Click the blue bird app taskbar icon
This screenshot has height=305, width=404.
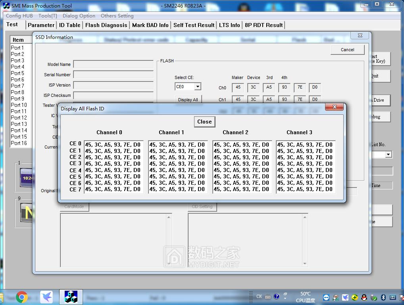click(x=47, y=297)
